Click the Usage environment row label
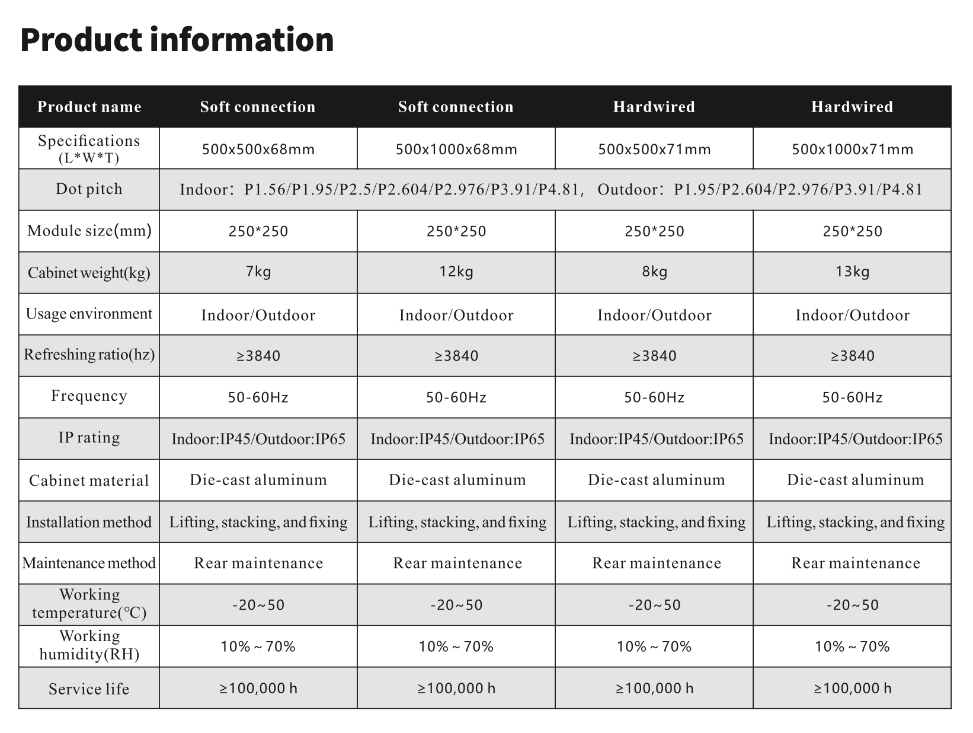This screenshot has height=733, width=973. pos(89,314)
